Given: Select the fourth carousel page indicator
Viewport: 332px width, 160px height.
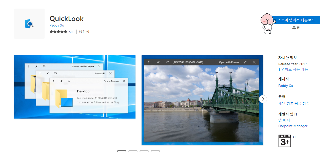Looking at the screenshot, I should tap(155, 151).
